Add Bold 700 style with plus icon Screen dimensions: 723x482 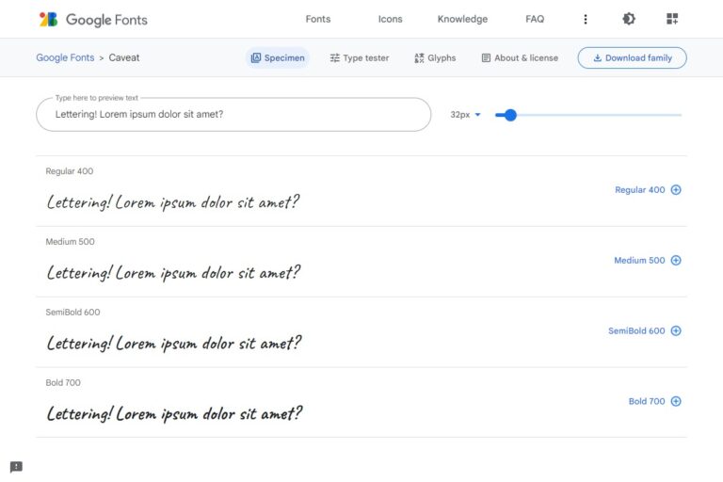pyautogui.click(x=675, y=402)
